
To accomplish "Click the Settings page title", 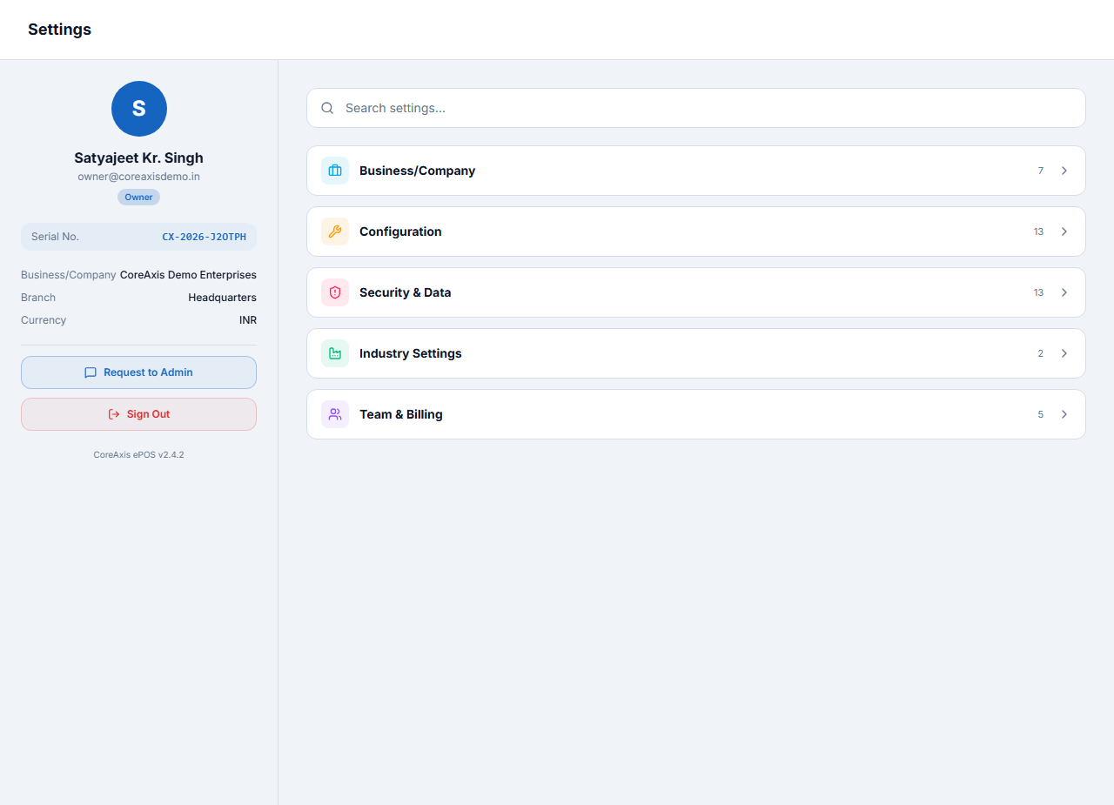I will tap(59, 30).
